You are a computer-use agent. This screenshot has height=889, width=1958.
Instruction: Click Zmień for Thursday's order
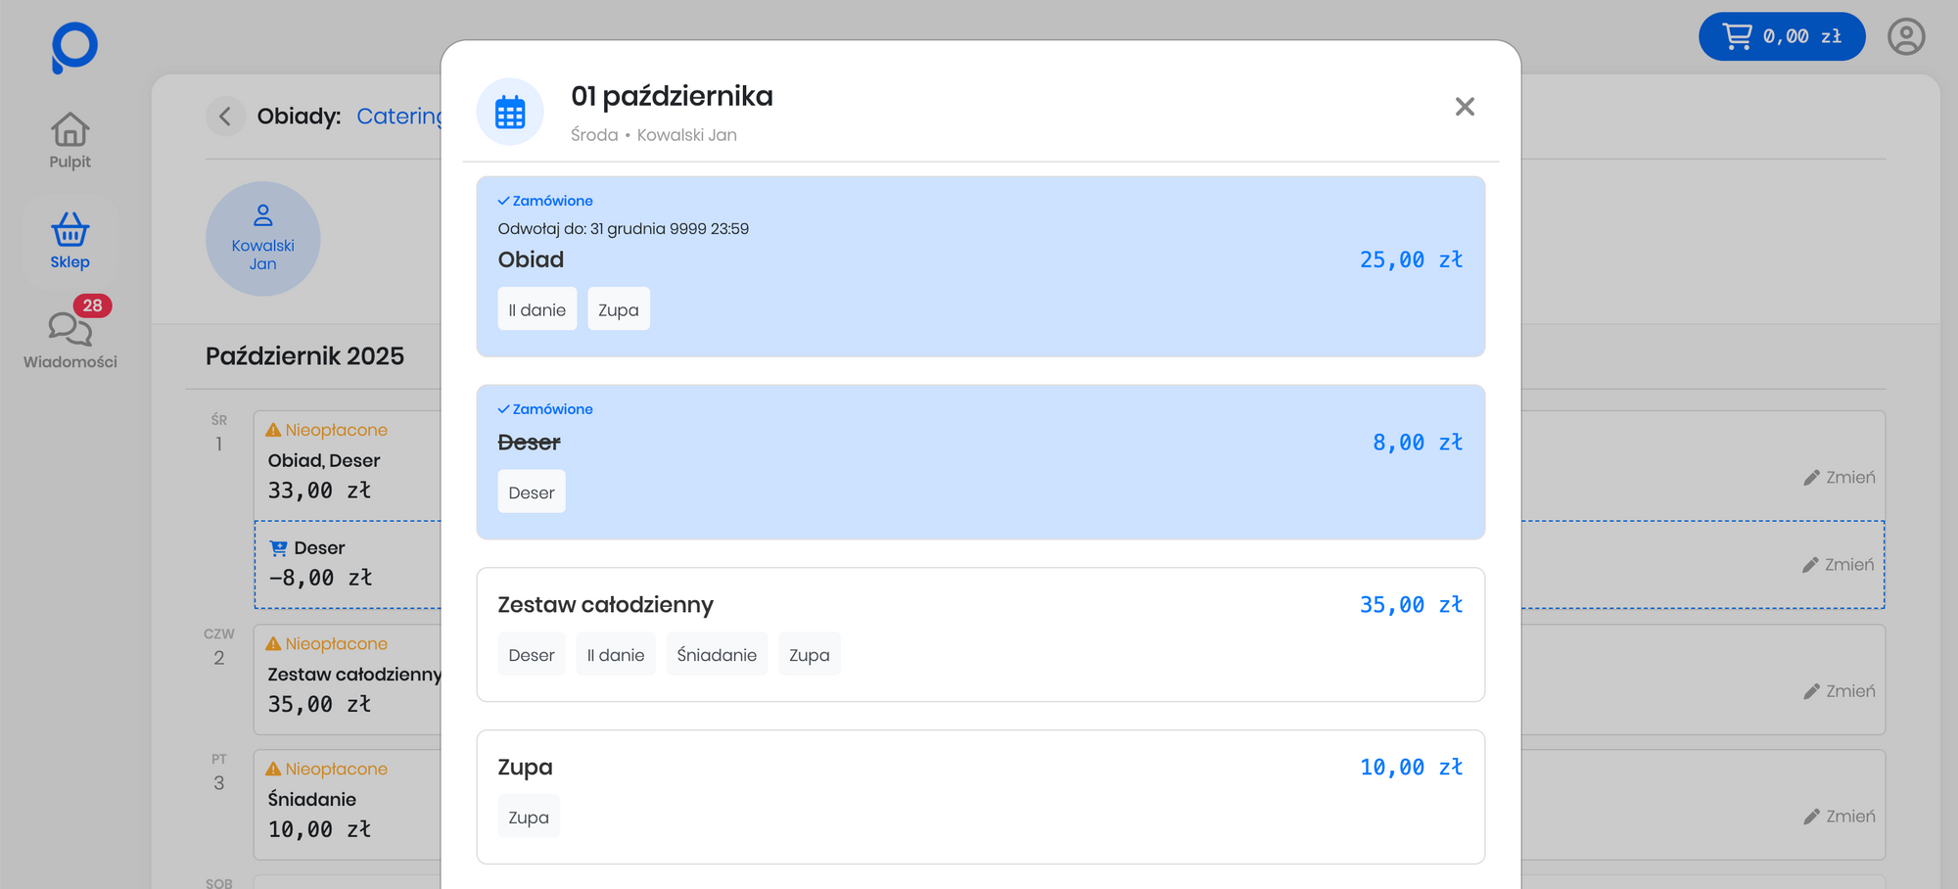click(x=1840, y=691)
